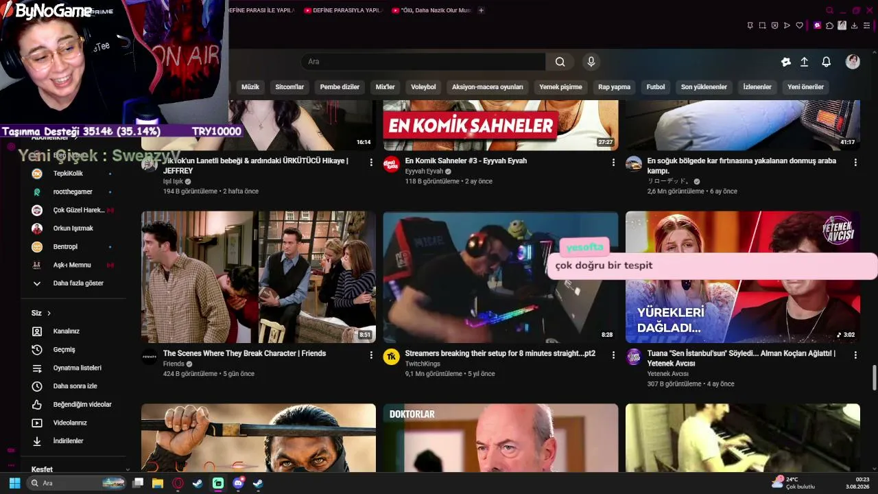Open browser downloads icon

click(x=855, y=25)
